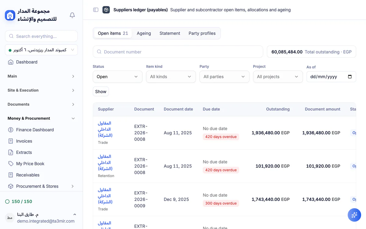This screenshot has height=229, width=366.
Task: Click the Supplier column header
Action: coord(106,109)
